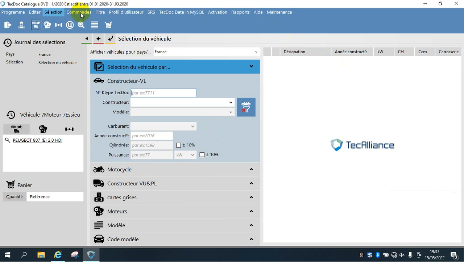
Task: Open the mechanic user profile icon
Action: (x=21, y=25)
